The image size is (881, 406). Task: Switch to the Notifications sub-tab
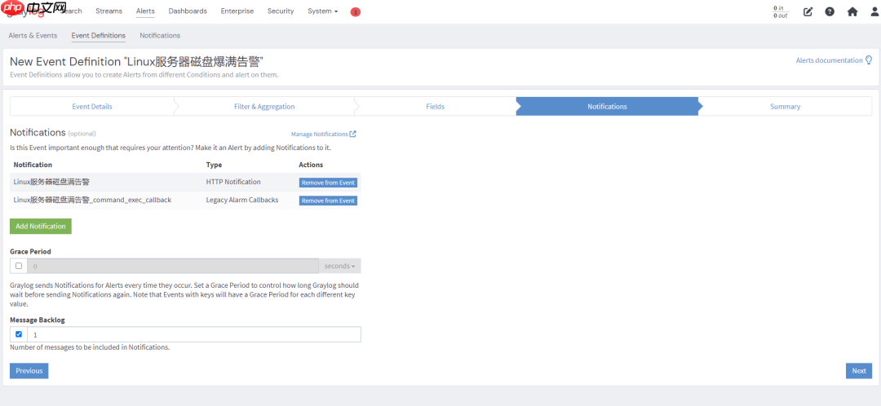point(160,36)
